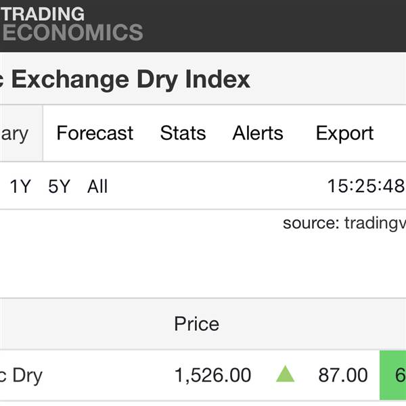Open the Forecast tab

click(95, 133)
